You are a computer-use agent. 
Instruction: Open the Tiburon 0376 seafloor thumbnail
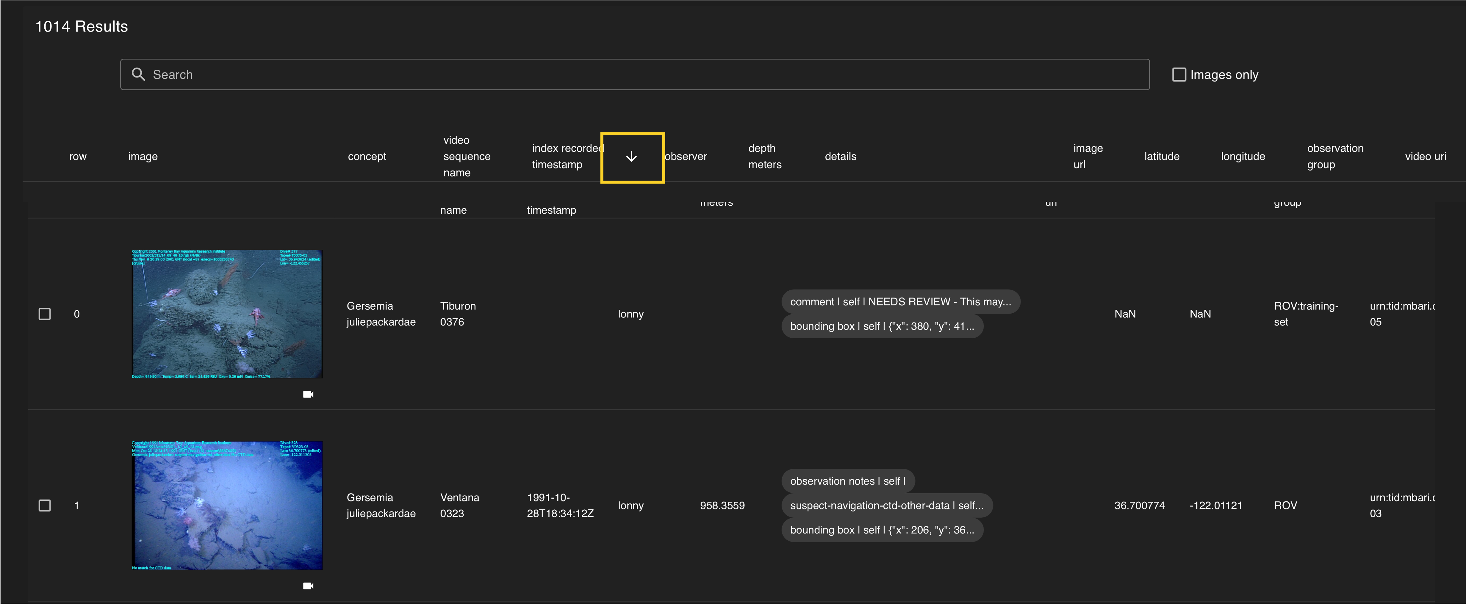click(x=227, y=314)
